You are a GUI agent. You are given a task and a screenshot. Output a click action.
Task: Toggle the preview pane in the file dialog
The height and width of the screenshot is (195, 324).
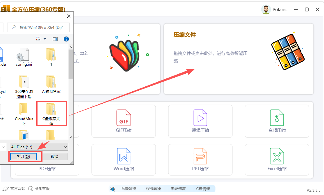(56, 39)
